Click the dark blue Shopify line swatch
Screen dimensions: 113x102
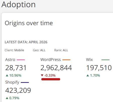(25, 82)
